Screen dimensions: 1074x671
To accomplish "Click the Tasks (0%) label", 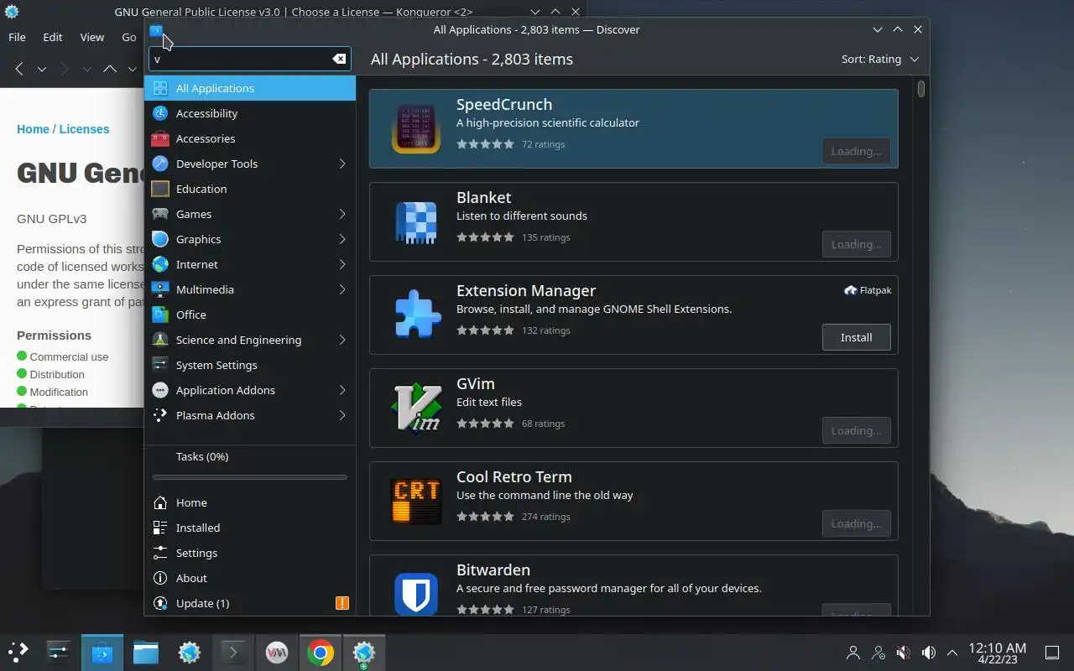I will [202, 456].
